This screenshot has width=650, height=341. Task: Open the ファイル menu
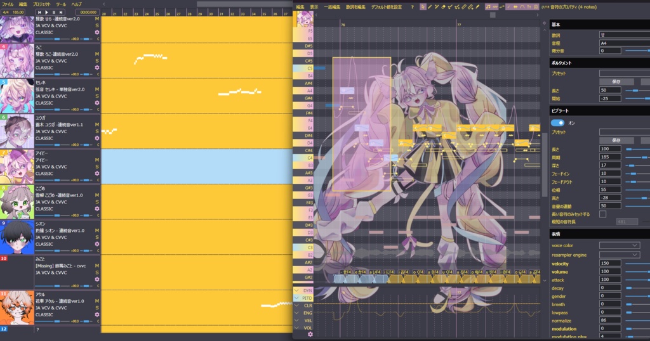[x=8, y=4]
